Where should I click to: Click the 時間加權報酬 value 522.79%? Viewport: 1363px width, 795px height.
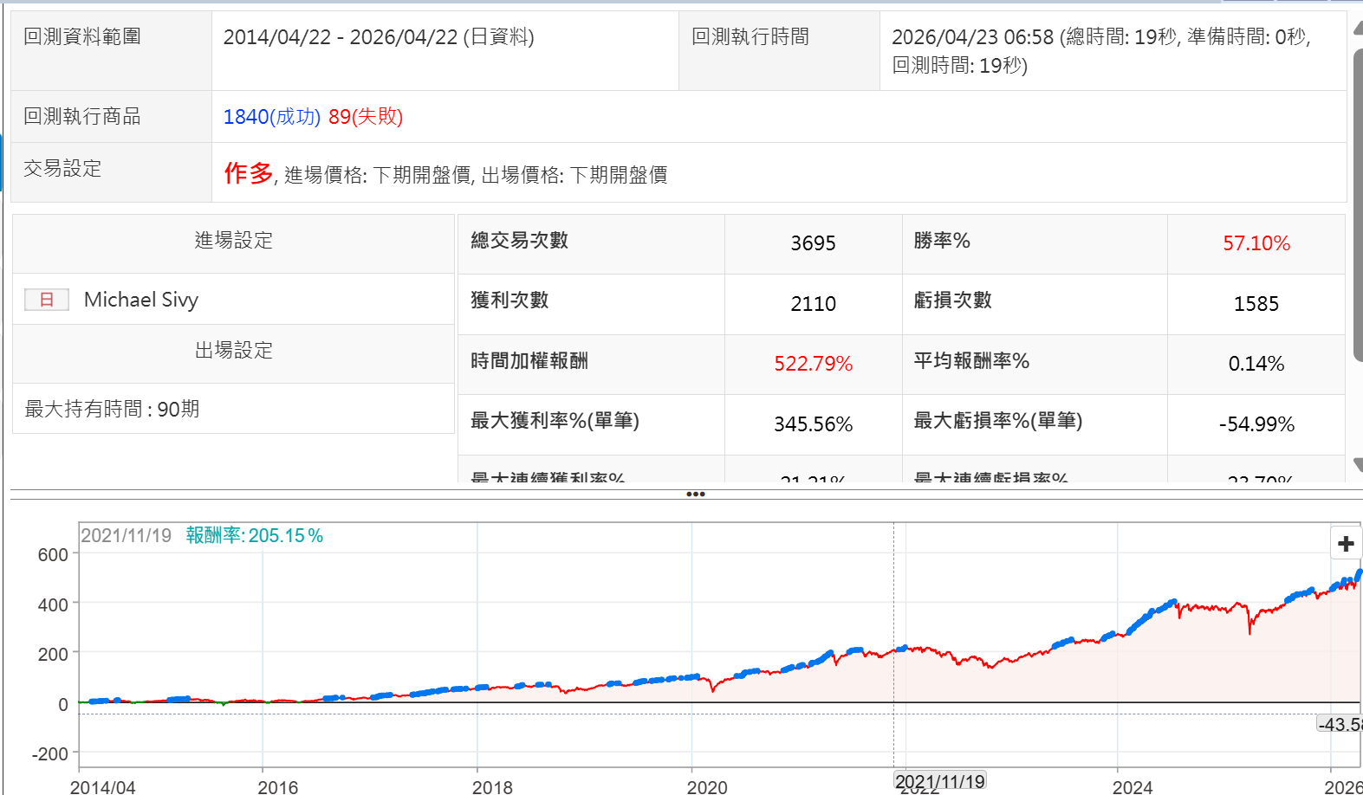point(813,364)
